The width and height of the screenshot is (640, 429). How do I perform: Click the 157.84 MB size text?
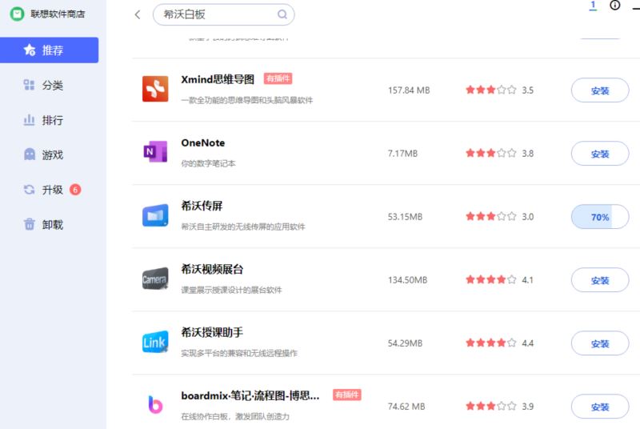409,90
